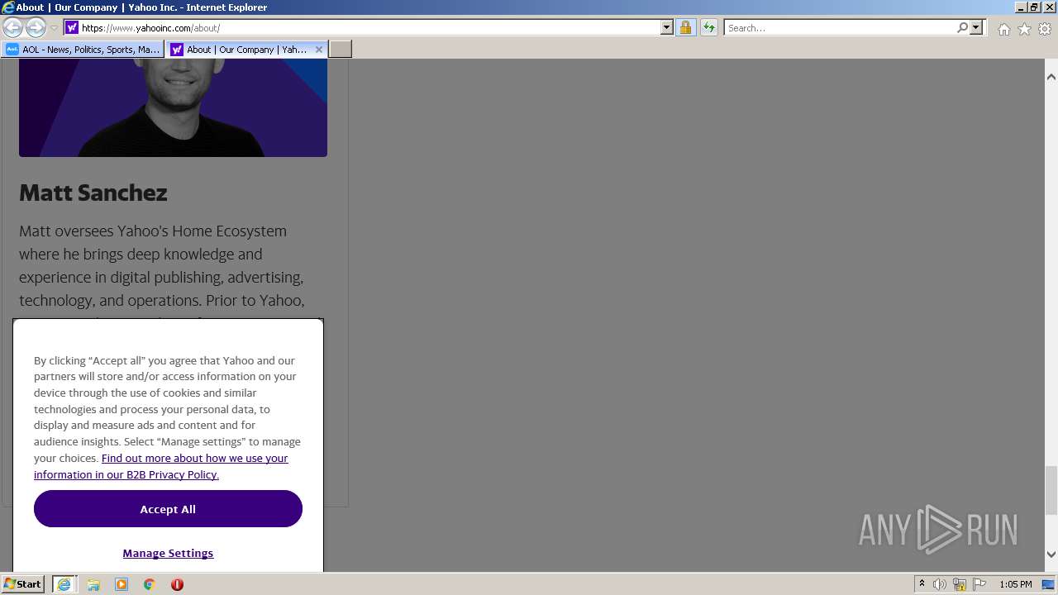Click the browser Back arrow button

(12, 27)
